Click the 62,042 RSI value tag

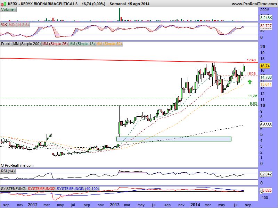tap(266, 174)
